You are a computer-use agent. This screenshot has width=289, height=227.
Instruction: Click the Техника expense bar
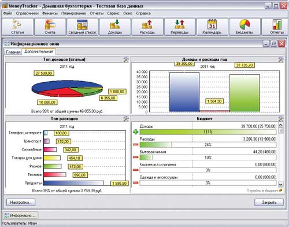[x=55, y=175]
